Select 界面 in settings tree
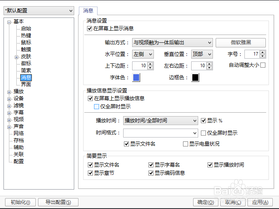This screenshot has width=279, height=209. [x=26, y=84]
